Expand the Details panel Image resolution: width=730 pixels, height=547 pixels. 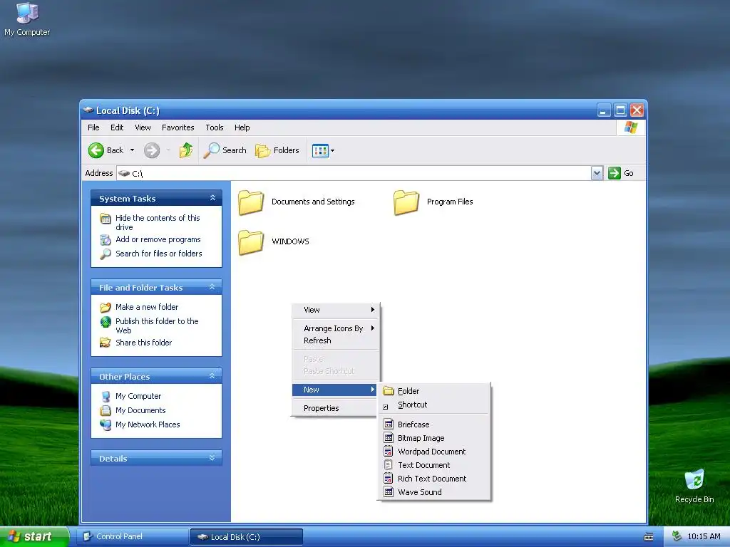click(x=212, y=458)
